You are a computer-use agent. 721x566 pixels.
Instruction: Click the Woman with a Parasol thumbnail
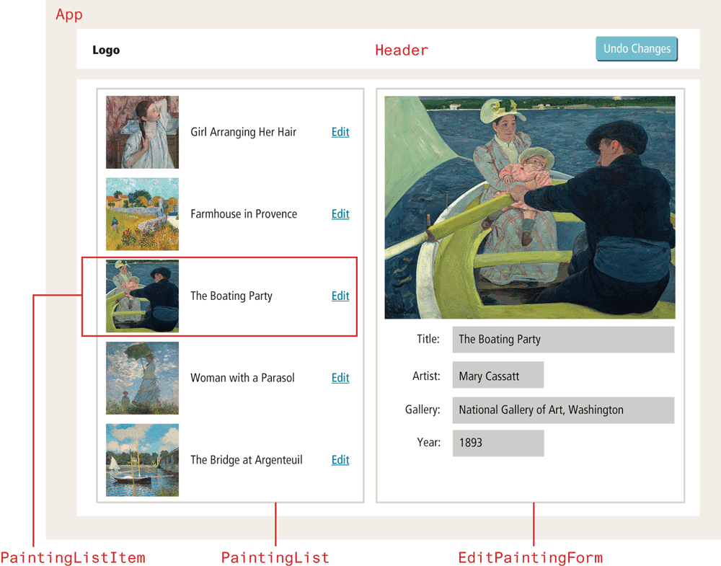click(142, 378)
